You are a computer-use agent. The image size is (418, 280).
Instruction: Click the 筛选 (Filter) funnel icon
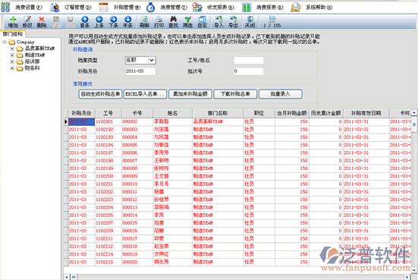coord(187,22)
